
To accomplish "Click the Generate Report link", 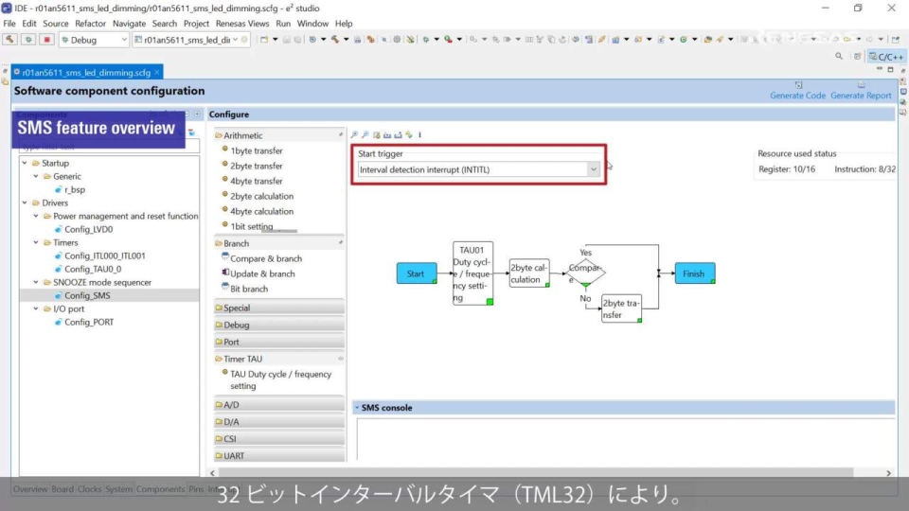I will [861, 96].
